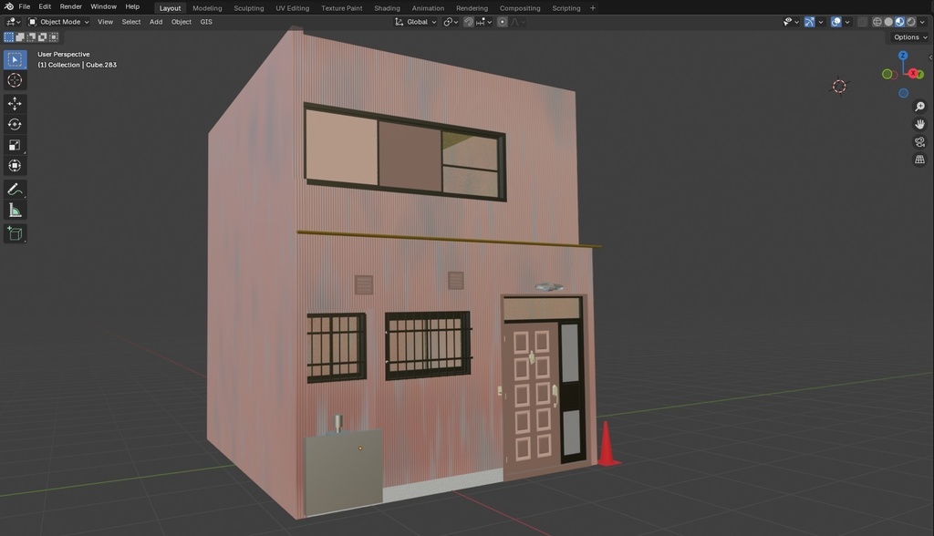Set selection mode to intersect
This screenshot has height=536, width=934.
[54, 37]
